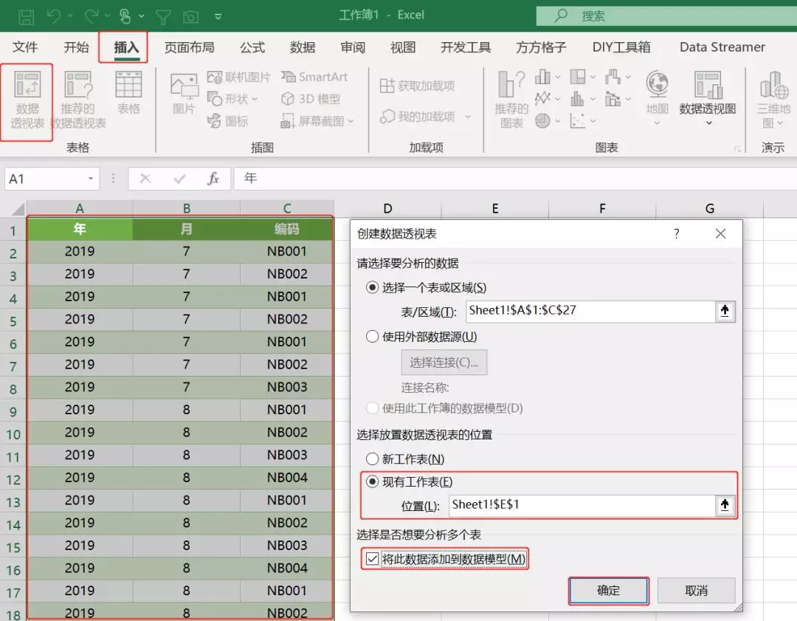The width and height of the screenshot is (797, 621).
Task: Select the 新工作表 radio option
Action: tap(372, 459)
